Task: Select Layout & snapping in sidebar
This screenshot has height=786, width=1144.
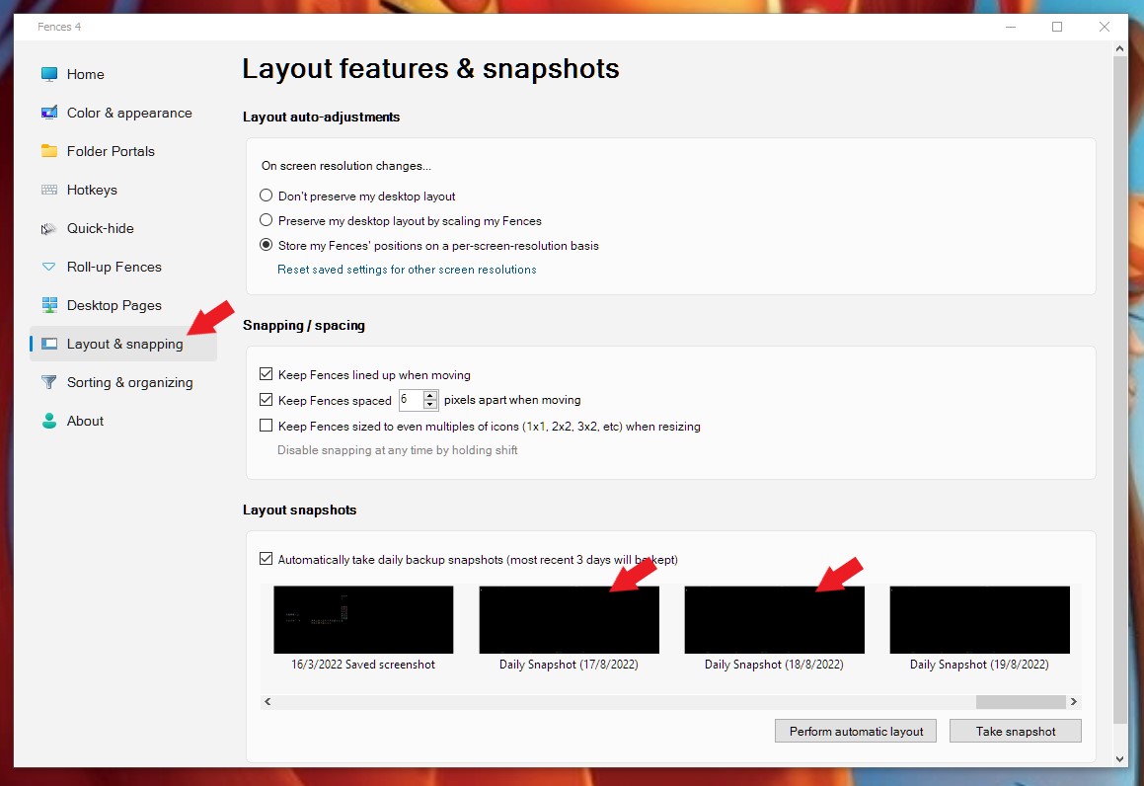Action: (x=123, y=344)
